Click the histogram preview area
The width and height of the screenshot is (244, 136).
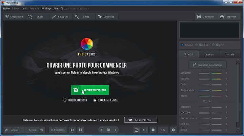209,30
